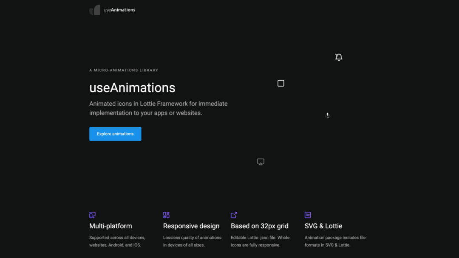This screenshot has width=459, height=258.
Task: Click the Multi-platform devices icon
Action: [x=93, y=215]
